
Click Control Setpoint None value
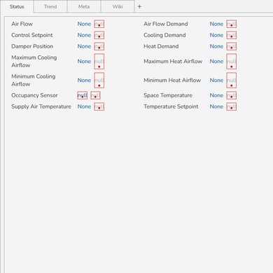[84, 35]
